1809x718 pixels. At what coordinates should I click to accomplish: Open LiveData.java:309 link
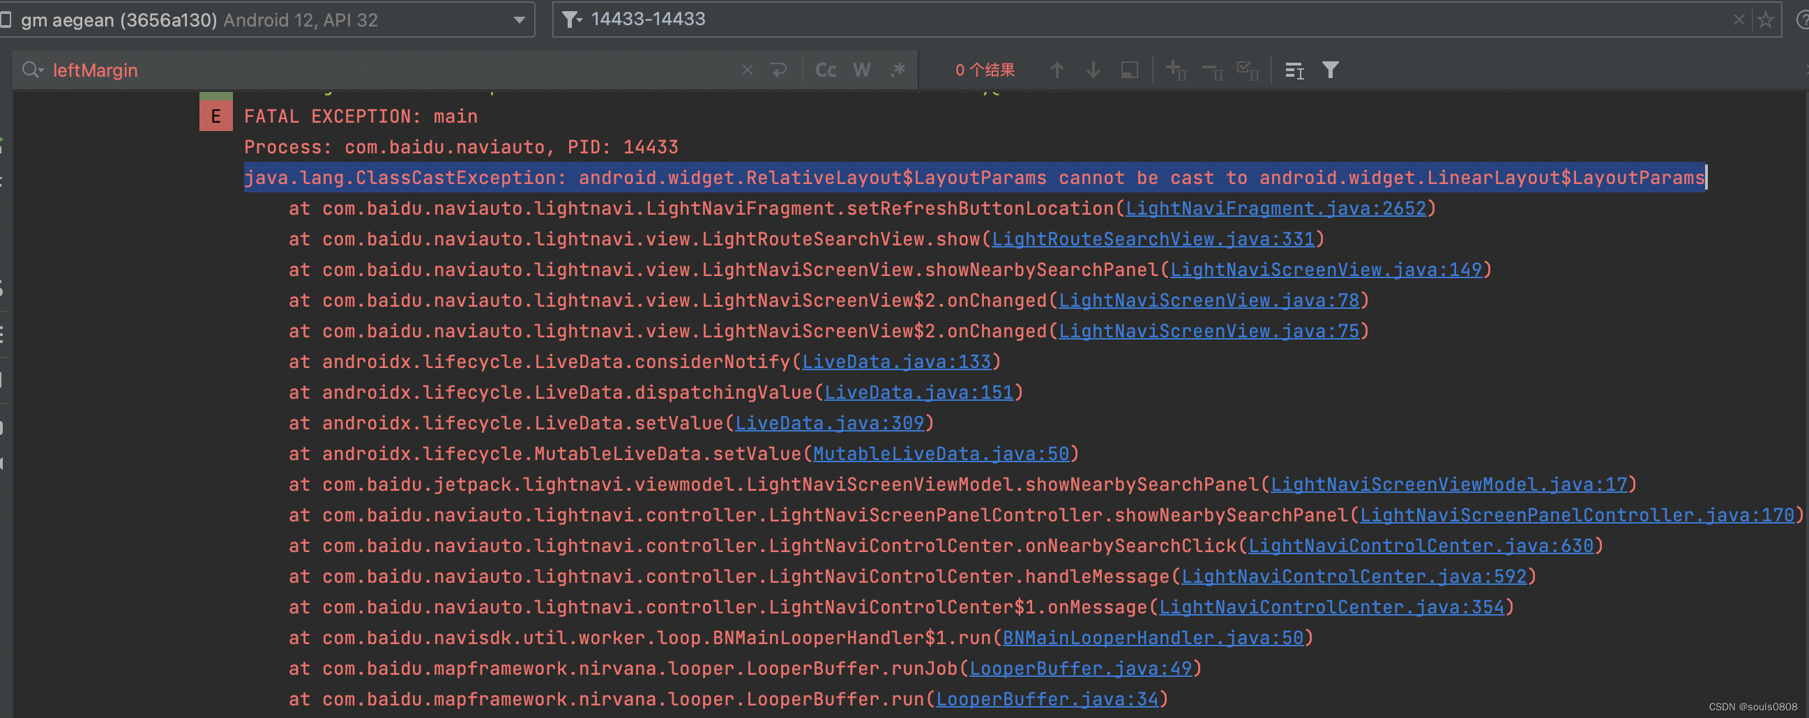(x=829, y=423)
